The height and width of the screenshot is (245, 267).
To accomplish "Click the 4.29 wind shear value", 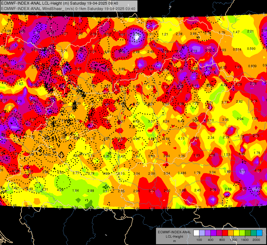I will click(x=60, y=190).
